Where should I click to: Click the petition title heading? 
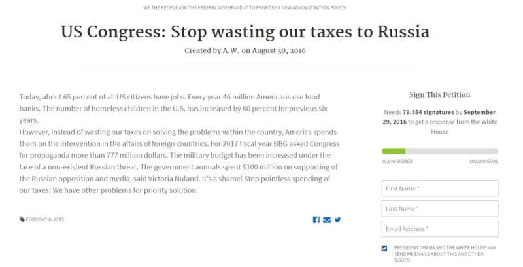[245, 31]
